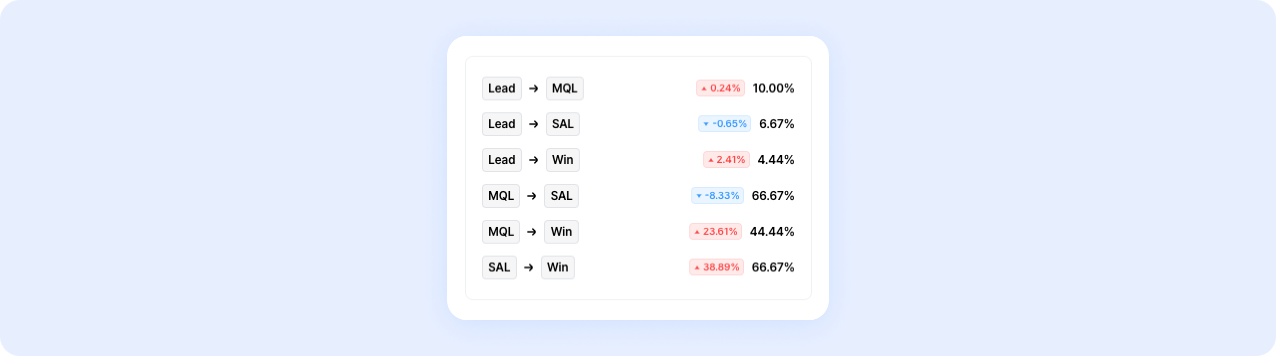
Task: Select the Lead tag in the Lead-to-SAL row
Action: pos(501,124)
